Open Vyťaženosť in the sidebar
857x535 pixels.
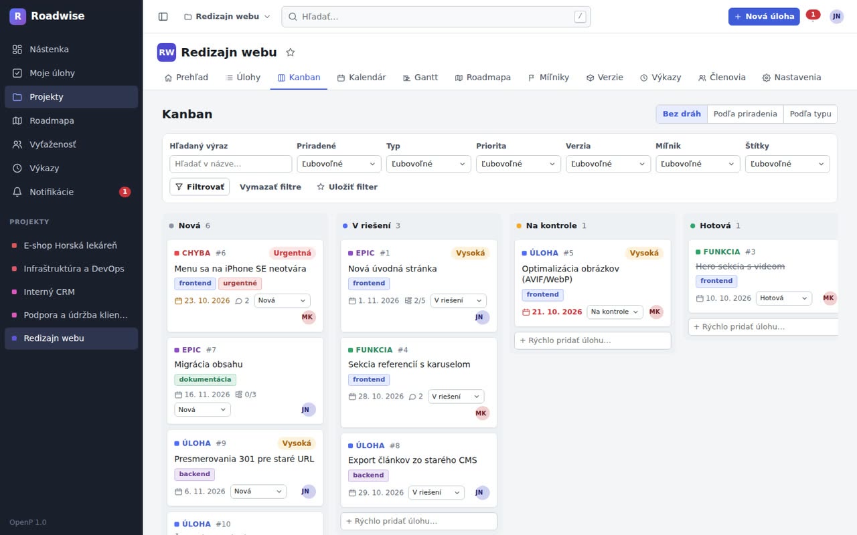click(x=72, y=144)
